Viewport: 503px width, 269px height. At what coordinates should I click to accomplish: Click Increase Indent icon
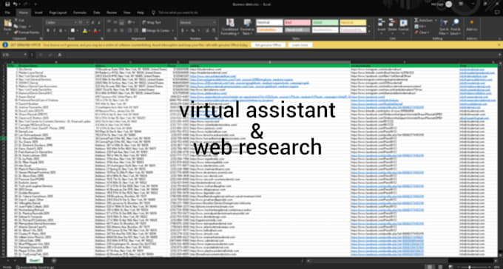click(136, 31)
